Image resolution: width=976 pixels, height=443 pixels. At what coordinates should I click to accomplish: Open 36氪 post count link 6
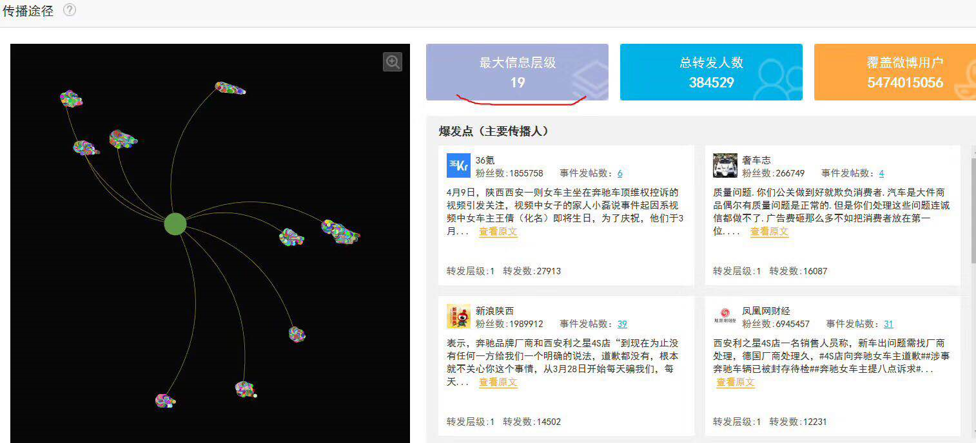point(620,173)
